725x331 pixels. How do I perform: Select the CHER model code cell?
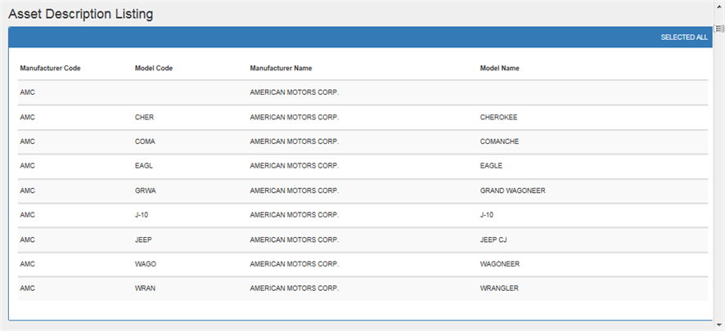(x=144, y=117)
